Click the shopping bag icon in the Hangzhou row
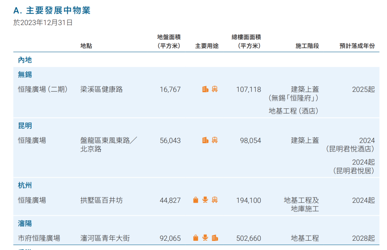This screenshot has width=387, height=250. (196, 200)
